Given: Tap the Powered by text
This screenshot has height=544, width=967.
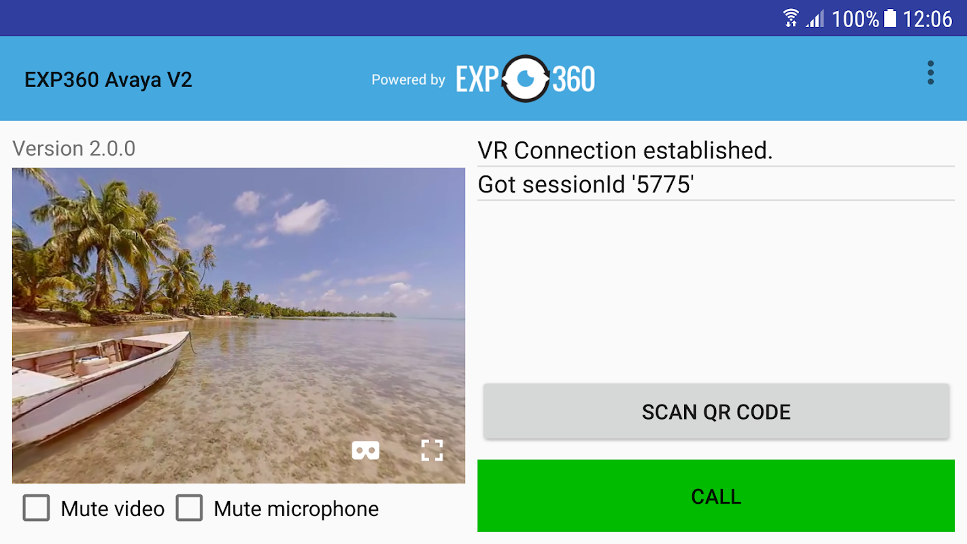Looking at the screenshot, I should [x=408, y=80].
